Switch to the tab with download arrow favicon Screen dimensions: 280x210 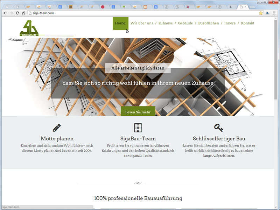230,7
